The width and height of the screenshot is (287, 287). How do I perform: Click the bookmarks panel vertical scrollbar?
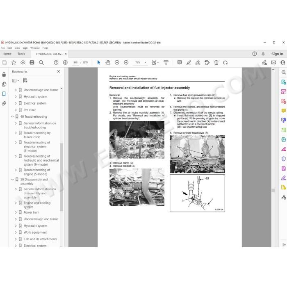pos(61,177)
